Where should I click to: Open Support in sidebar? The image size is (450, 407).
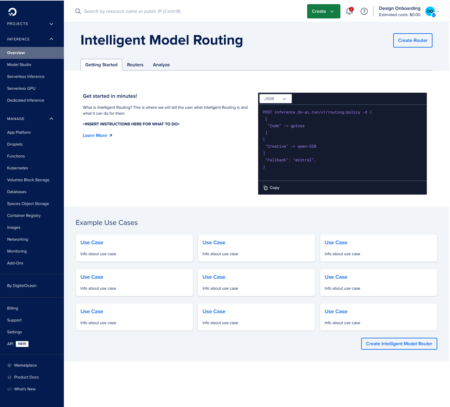[32, 320]
